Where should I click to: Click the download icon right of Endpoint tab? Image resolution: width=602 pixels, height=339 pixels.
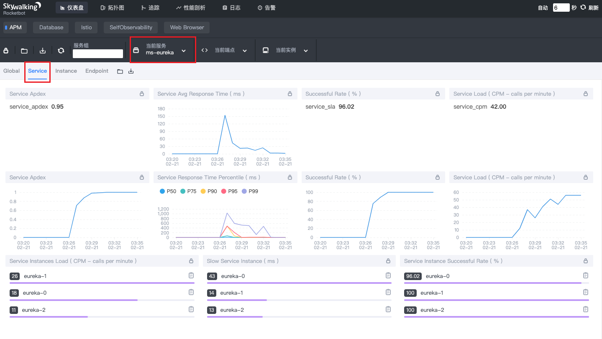click(x=131, y=71)
